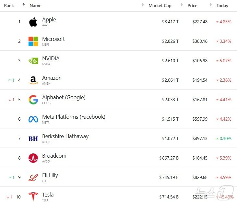Click the blue Meta logo icon
The width and height of the screenshot is (237, 204).
click(33, 119)
